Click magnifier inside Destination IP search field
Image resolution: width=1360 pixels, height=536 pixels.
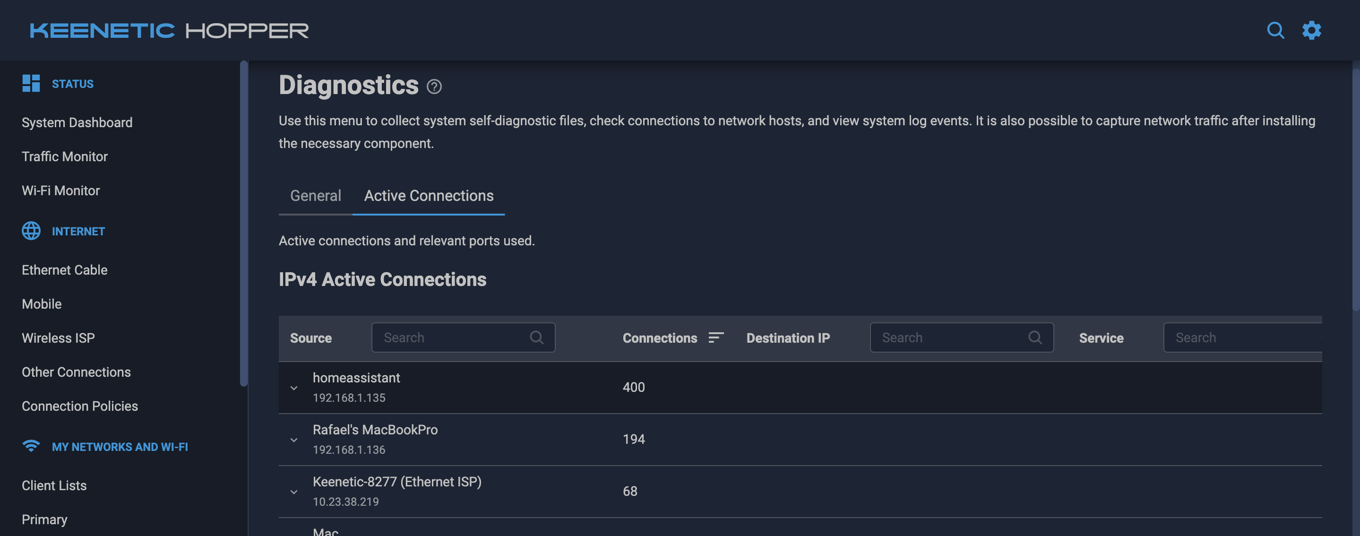pyautogui.click(x=1035, y=337)
